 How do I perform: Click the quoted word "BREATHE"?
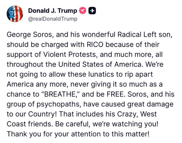tap(60, 94)
